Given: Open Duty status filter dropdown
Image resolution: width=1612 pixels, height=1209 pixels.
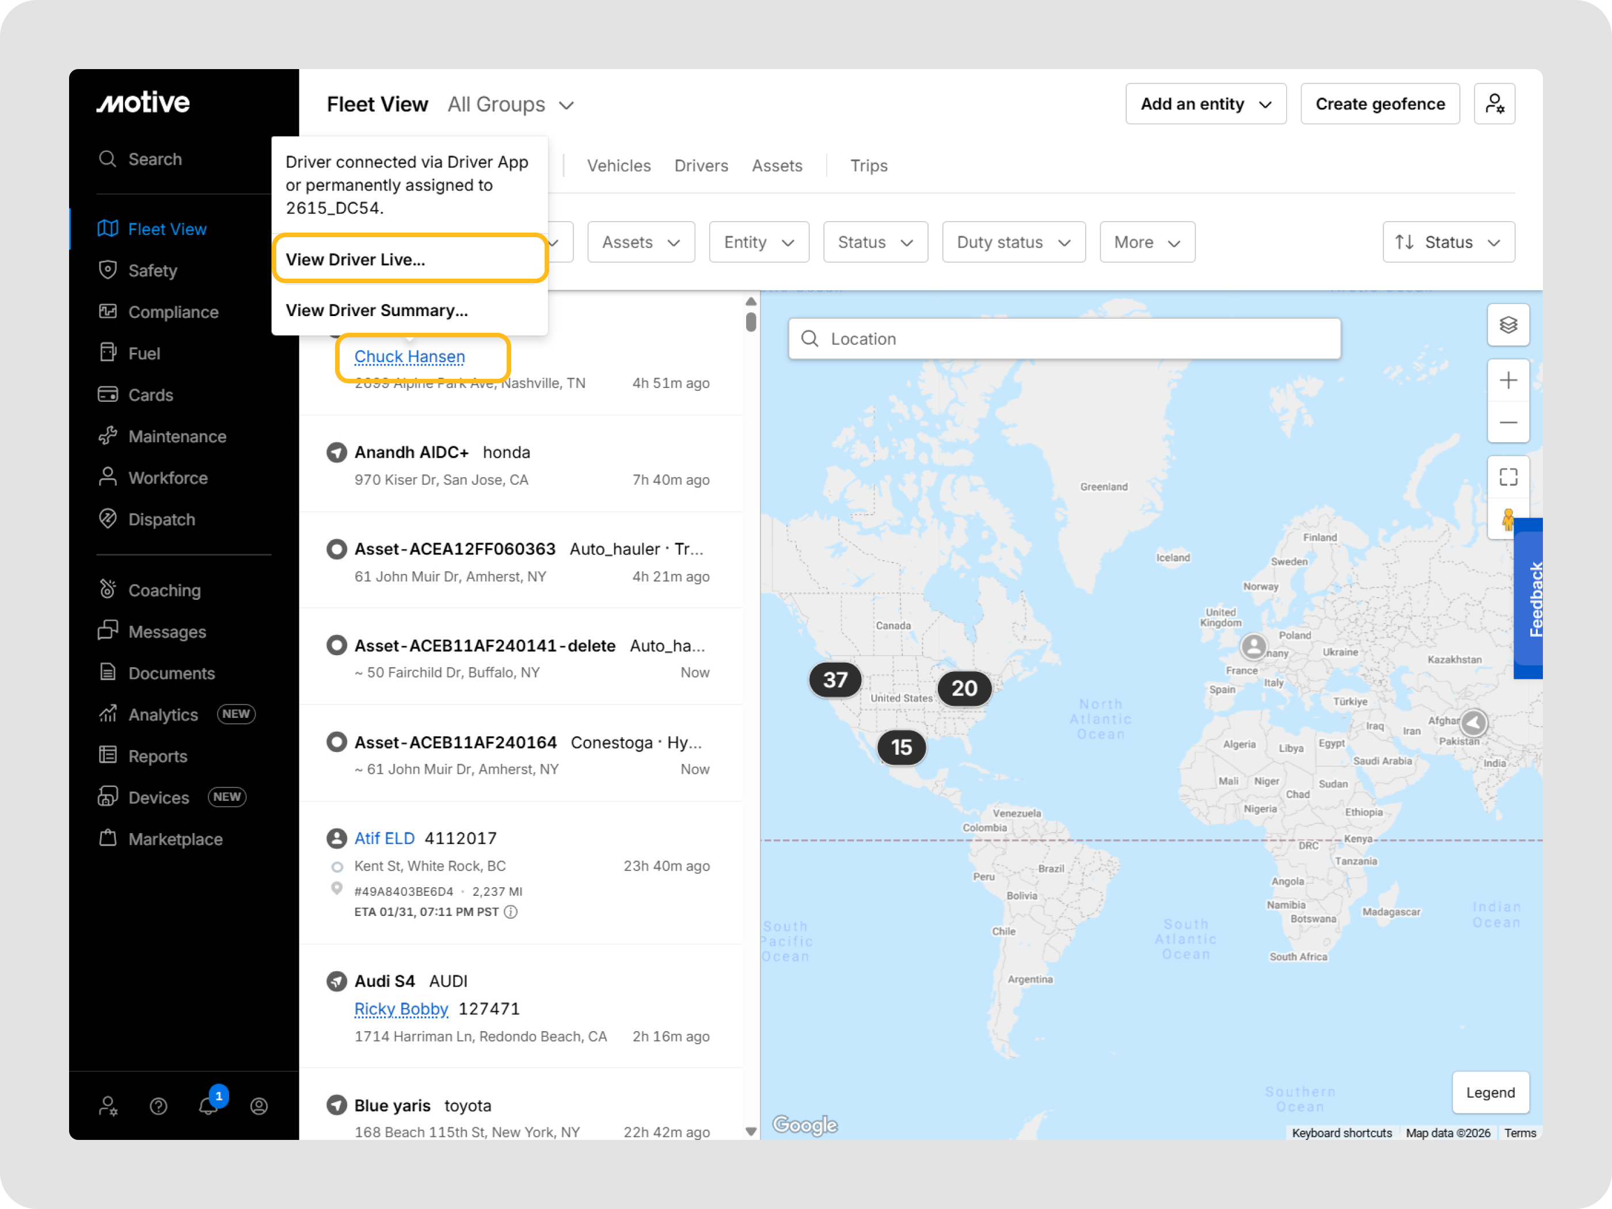Looking at the screenshot, I should [1013, 242].
